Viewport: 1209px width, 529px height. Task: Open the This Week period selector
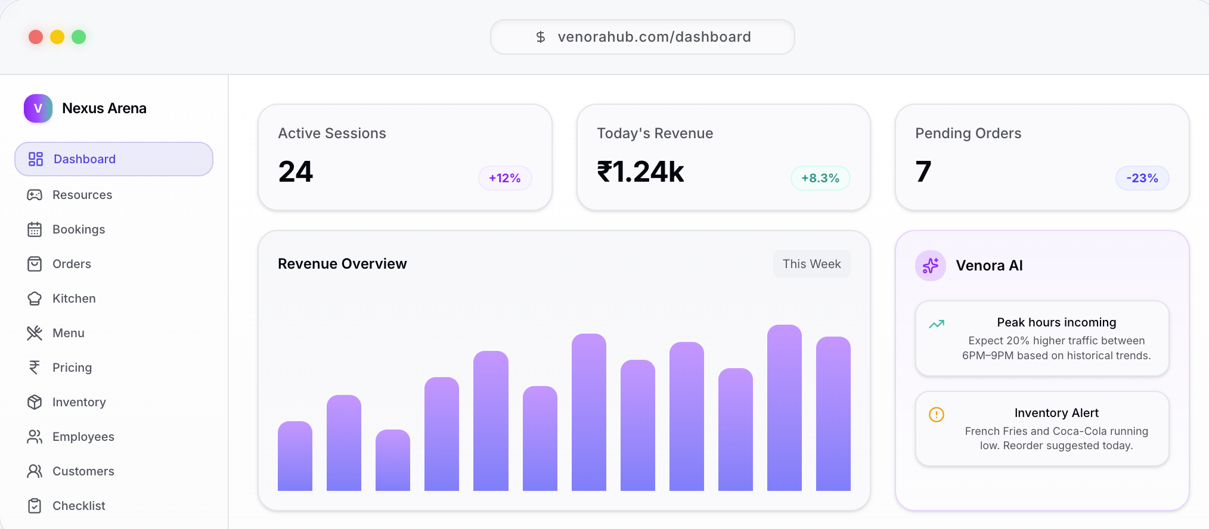tap(811, 264)
